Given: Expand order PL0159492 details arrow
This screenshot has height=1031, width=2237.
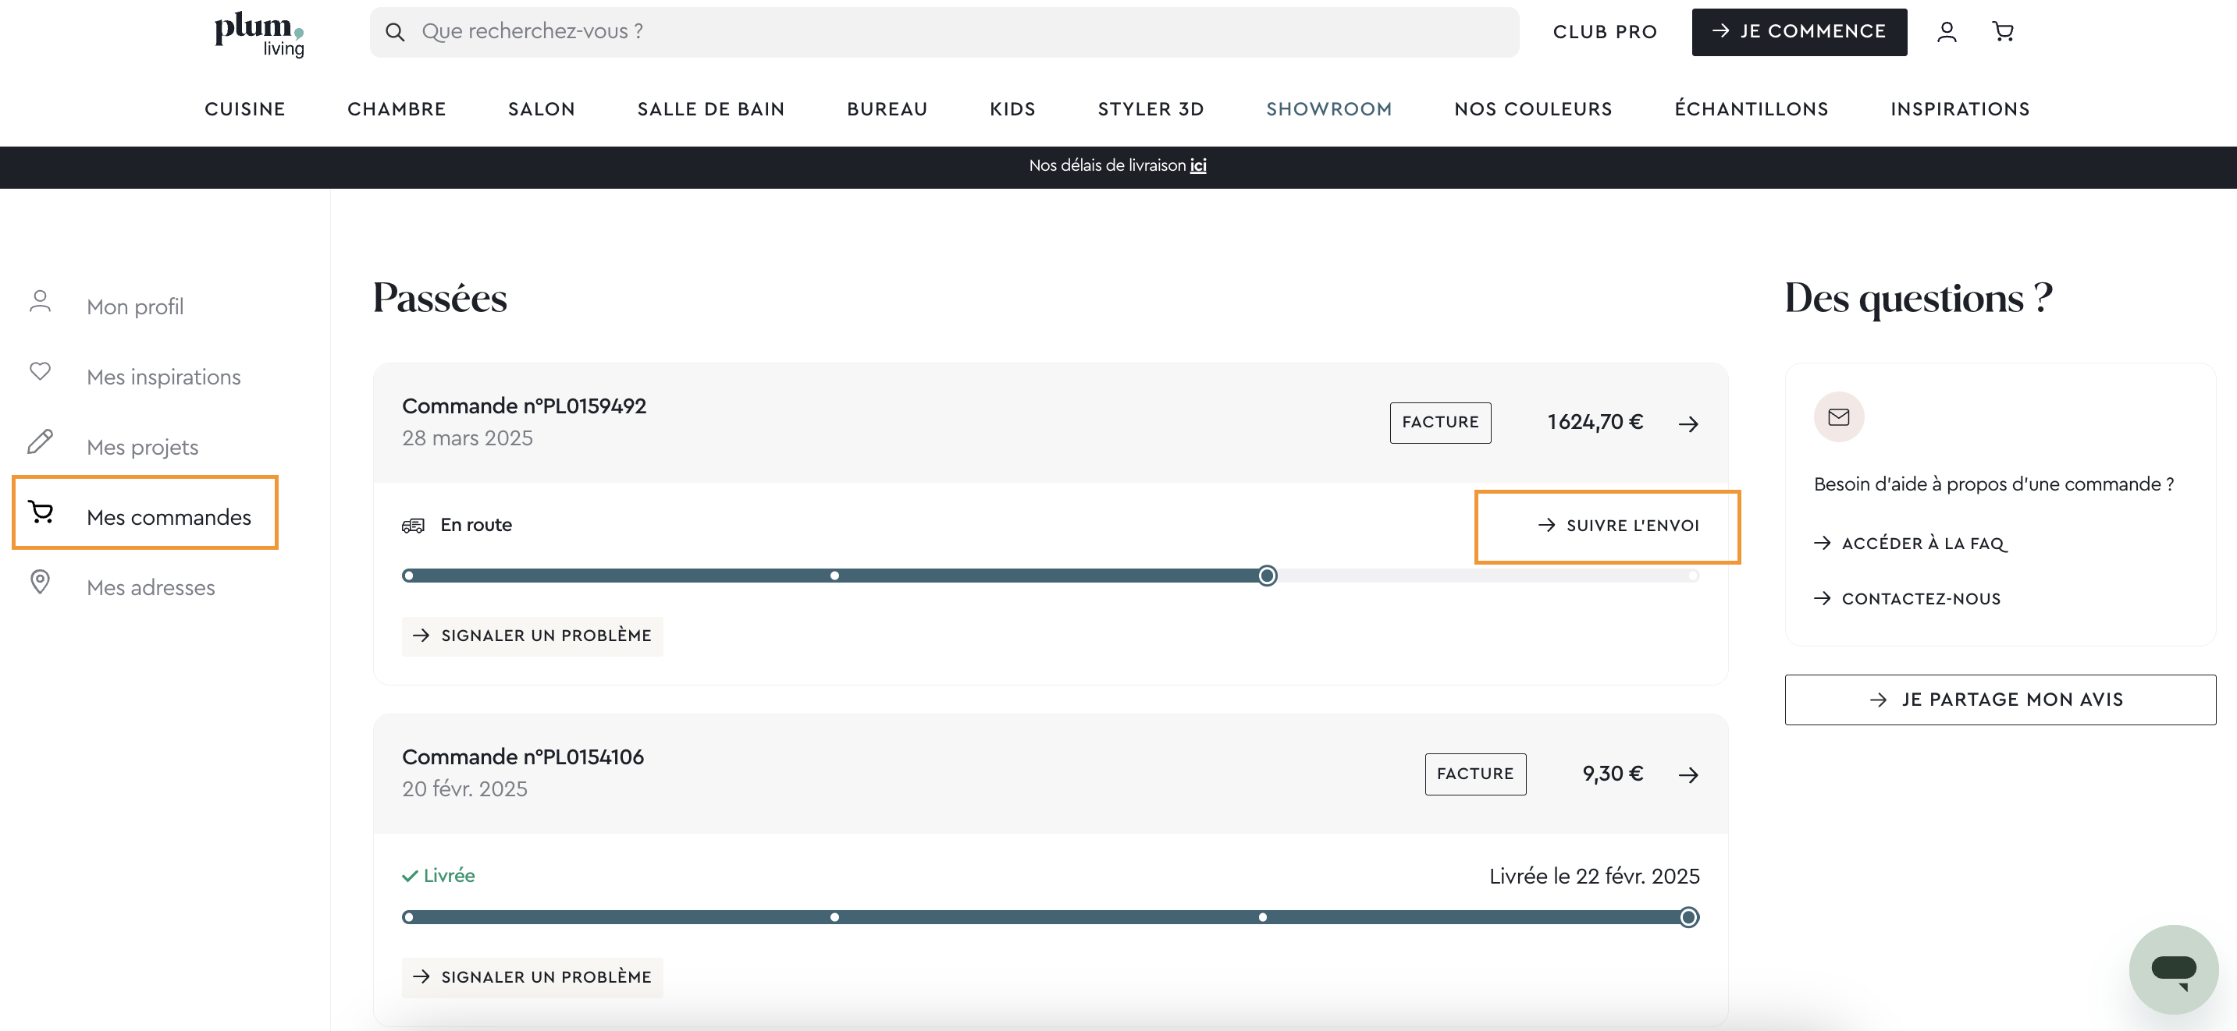Looking at the screenshot, I should (x=1688, y=423).
